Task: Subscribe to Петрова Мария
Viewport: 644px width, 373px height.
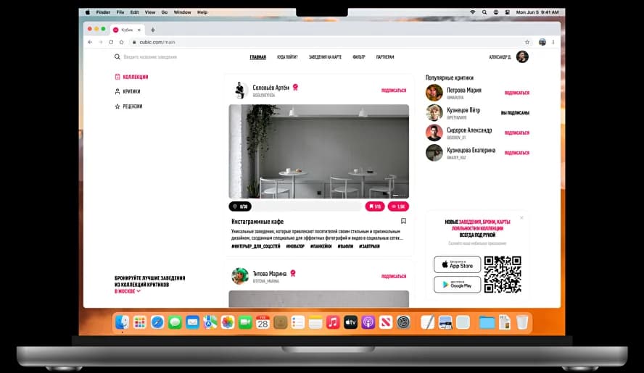Action: pos(516,93)
